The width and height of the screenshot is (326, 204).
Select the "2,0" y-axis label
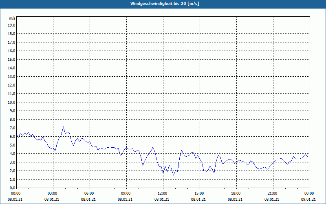coord(12,171)
